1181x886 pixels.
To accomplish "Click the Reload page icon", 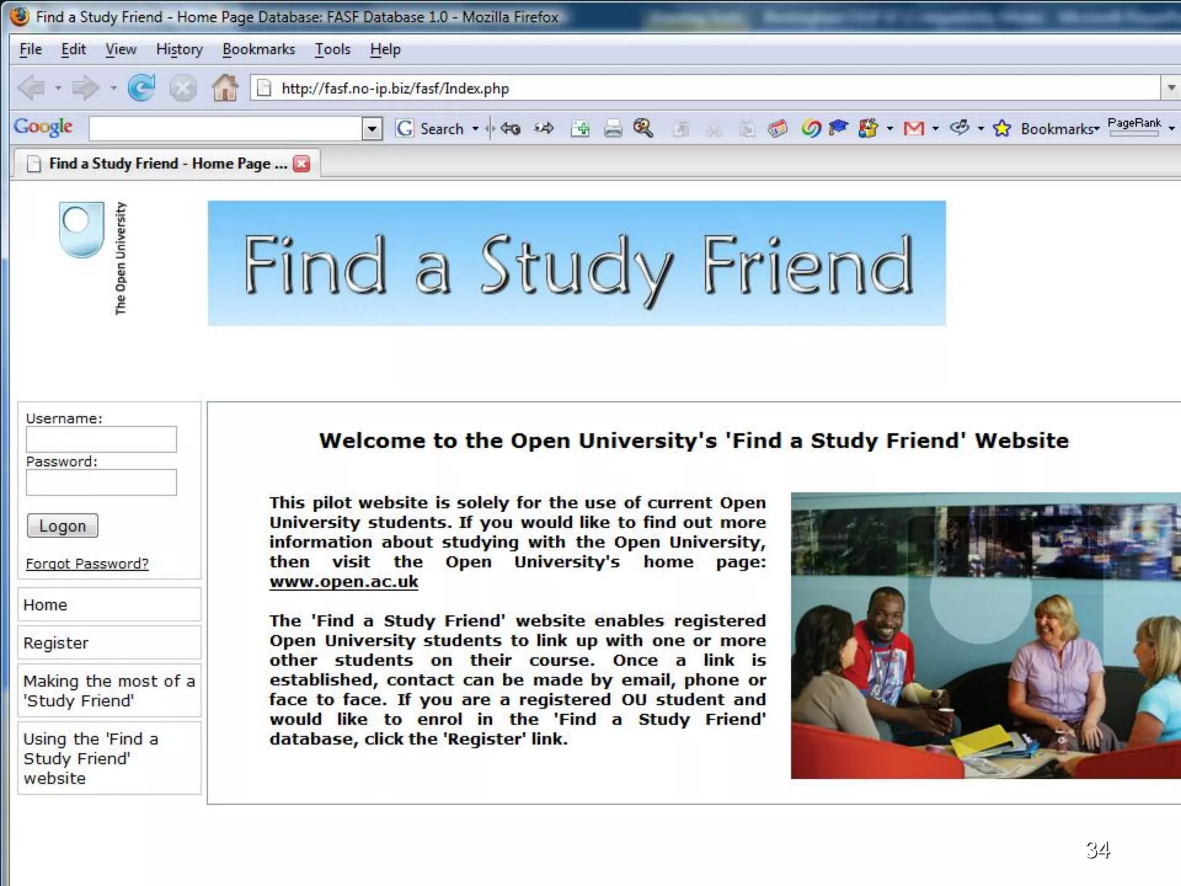I will (141, 88).
